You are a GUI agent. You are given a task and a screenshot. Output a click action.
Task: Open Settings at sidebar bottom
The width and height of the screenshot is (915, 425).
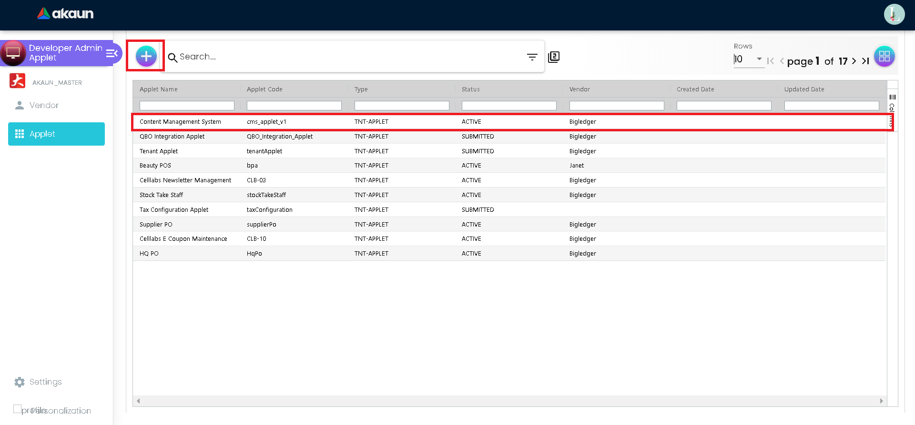[45, 382]
